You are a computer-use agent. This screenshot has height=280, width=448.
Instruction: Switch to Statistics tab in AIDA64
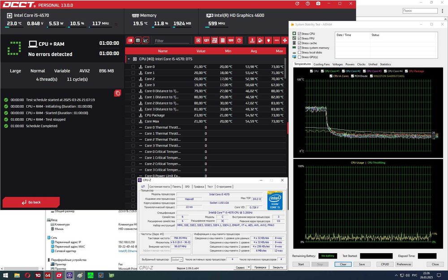point(385,64)
